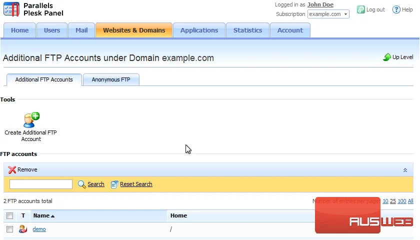
Task: Click the Log out key icon
Action: point(361,9)
